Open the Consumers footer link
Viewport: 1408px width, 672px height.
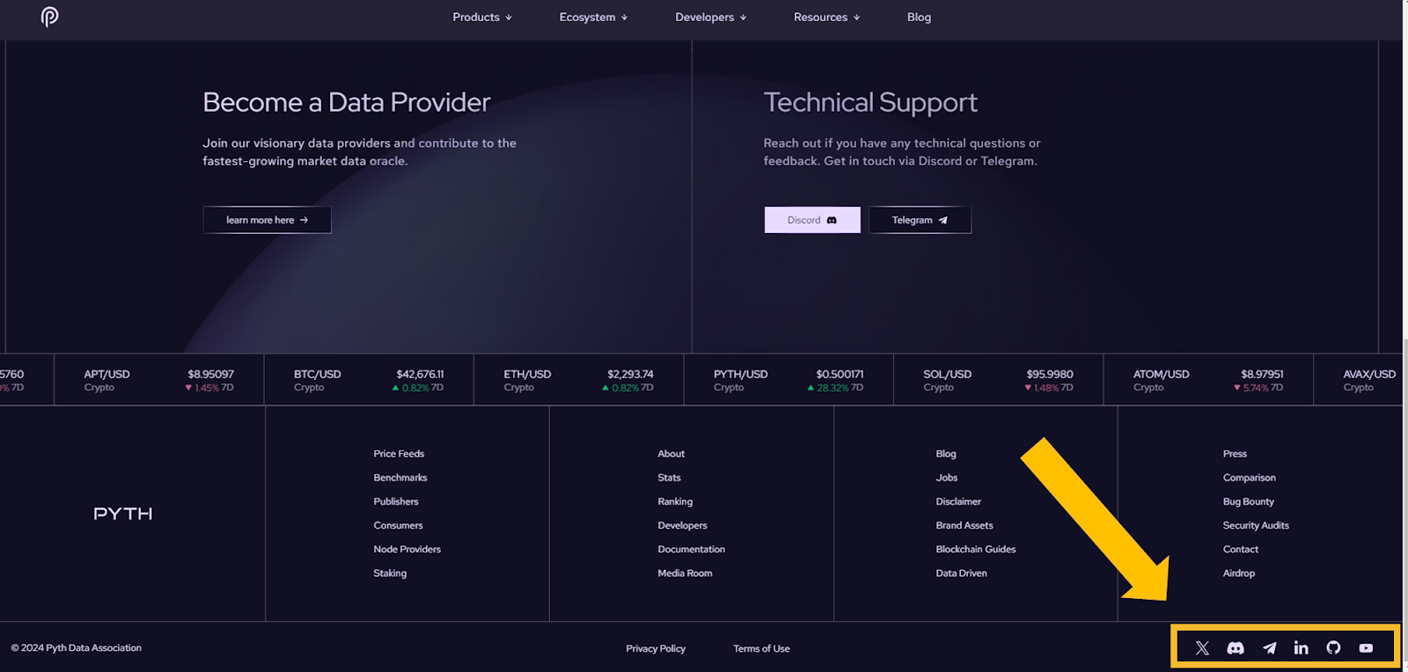(x=398, y=525)
